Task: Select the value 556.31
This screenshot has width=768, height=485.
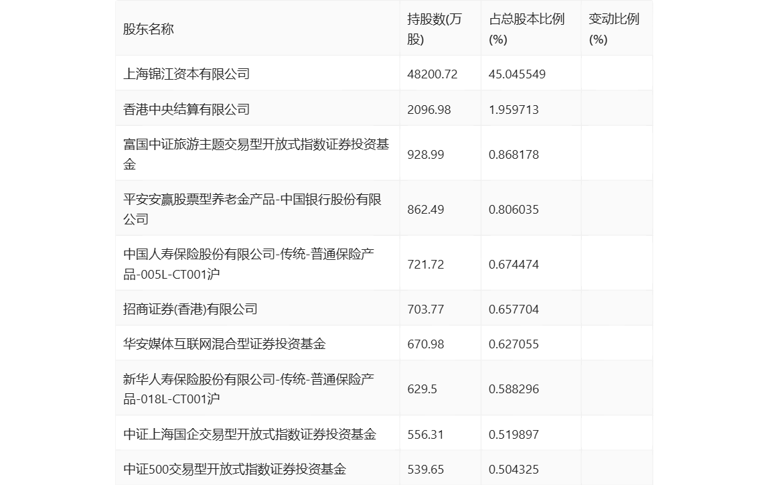Action: (x=426, y=435)
